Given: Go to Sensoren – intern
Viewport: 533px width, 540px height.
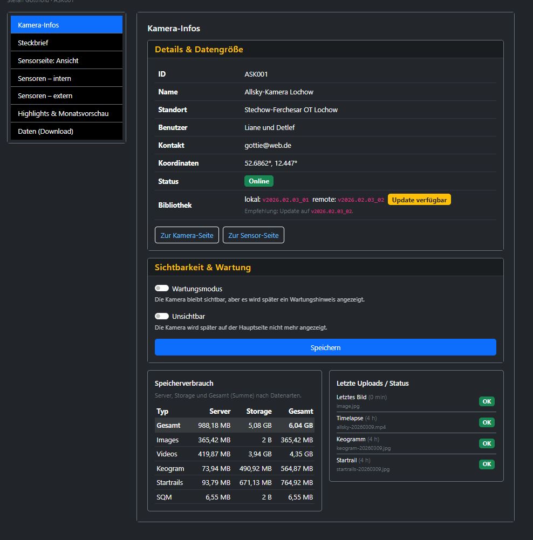Looking at the screenshot, I should [x=66, y=78].
